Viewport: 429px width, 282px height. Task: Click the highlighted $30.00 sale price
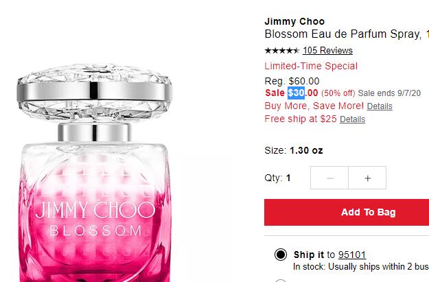303,93
